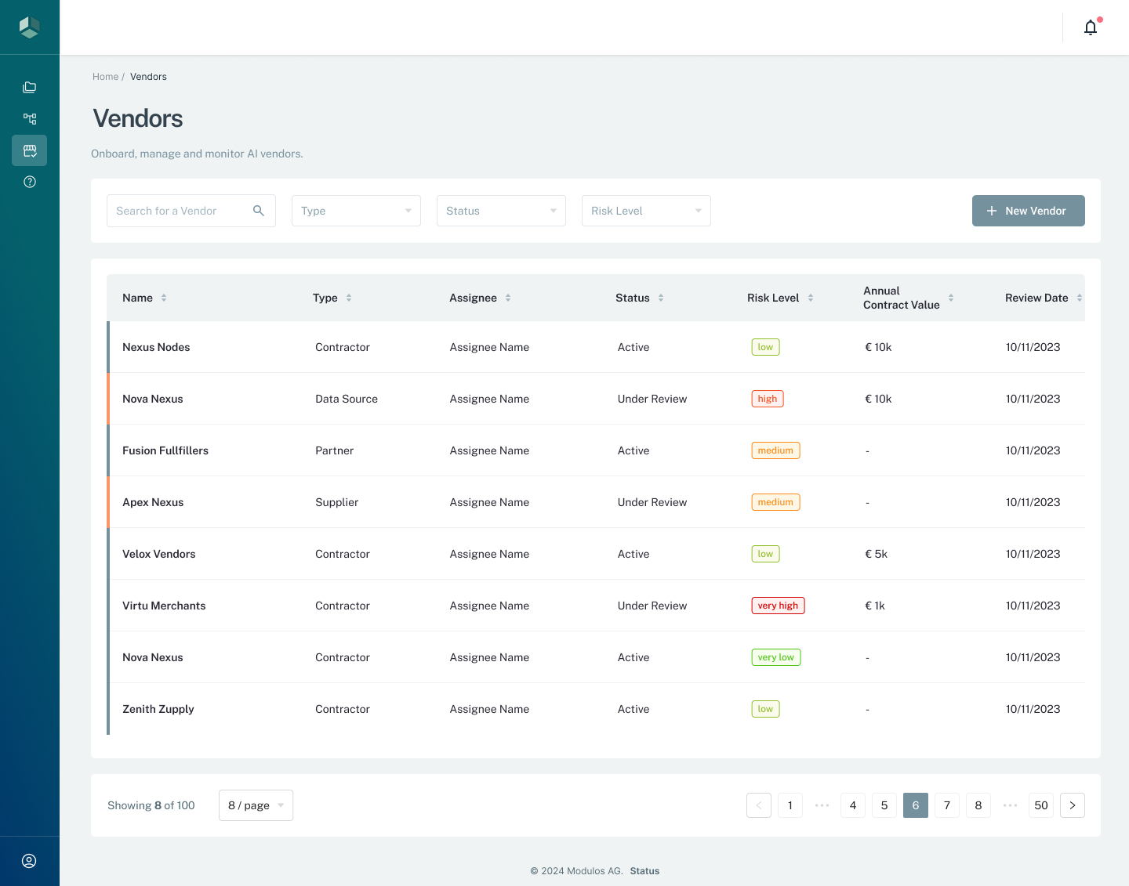Open the Type filter dropdown
This screenshot has width=1129, height=886.
(x=356, y=210)
